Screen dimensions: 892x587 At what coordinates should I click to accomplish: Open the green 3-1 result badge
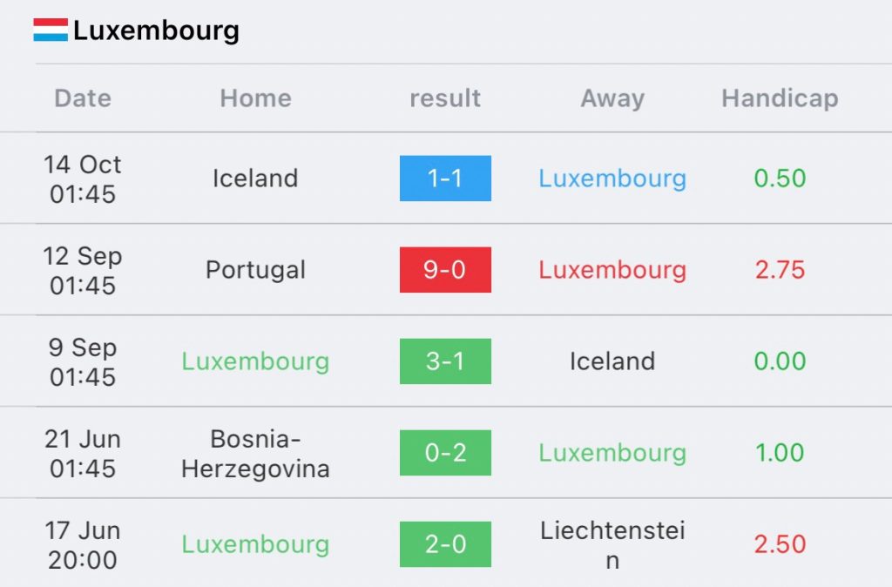click(x=445, y=361)
